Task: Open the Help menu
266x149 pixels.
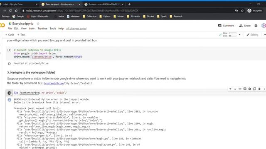Action: coord(61,29)
